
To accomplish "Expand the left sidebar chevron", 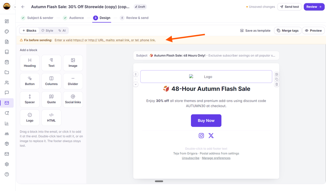I will tap(15, 7).
